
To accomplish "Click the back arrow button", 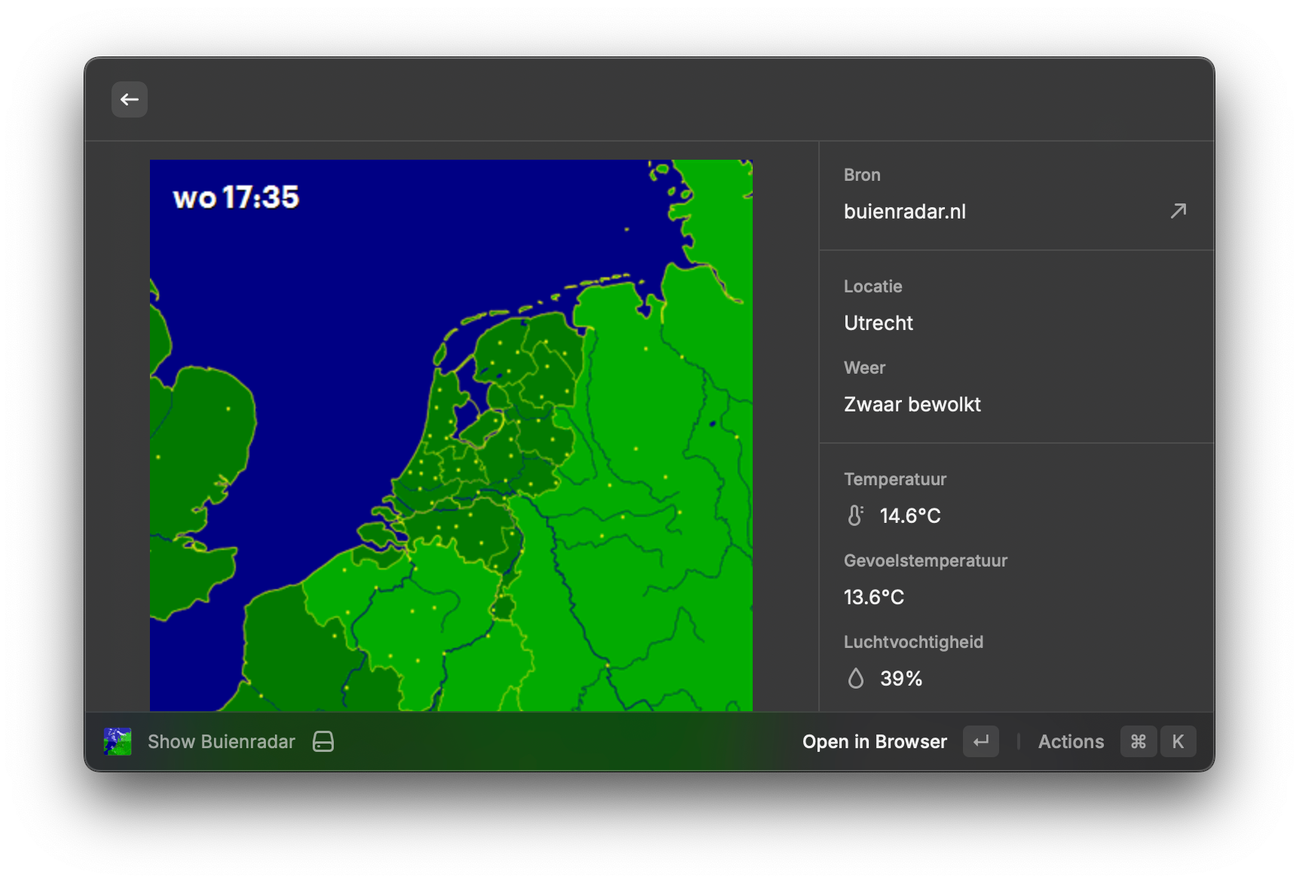I will click(130, 99).
